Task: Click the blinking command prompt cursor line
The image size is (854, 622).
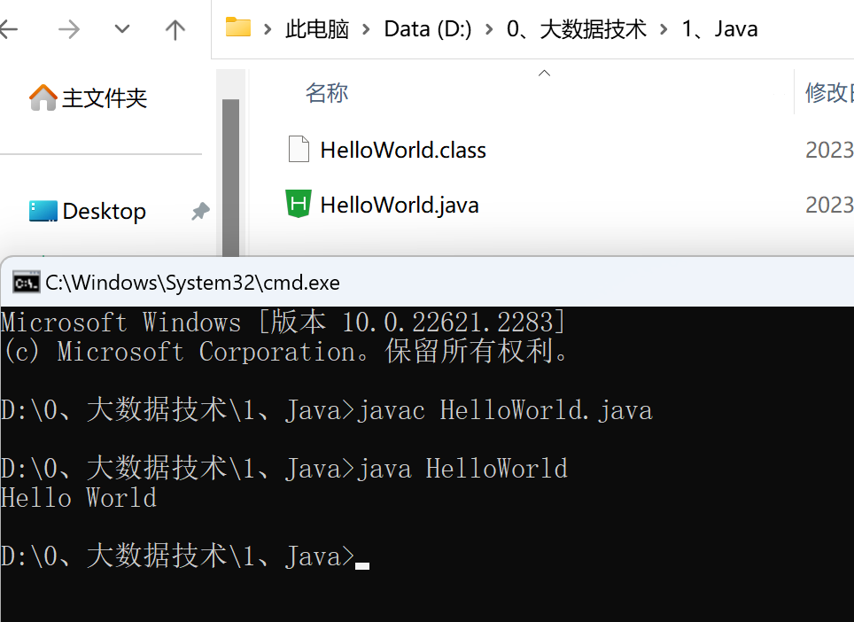Action: click(361, 558)
